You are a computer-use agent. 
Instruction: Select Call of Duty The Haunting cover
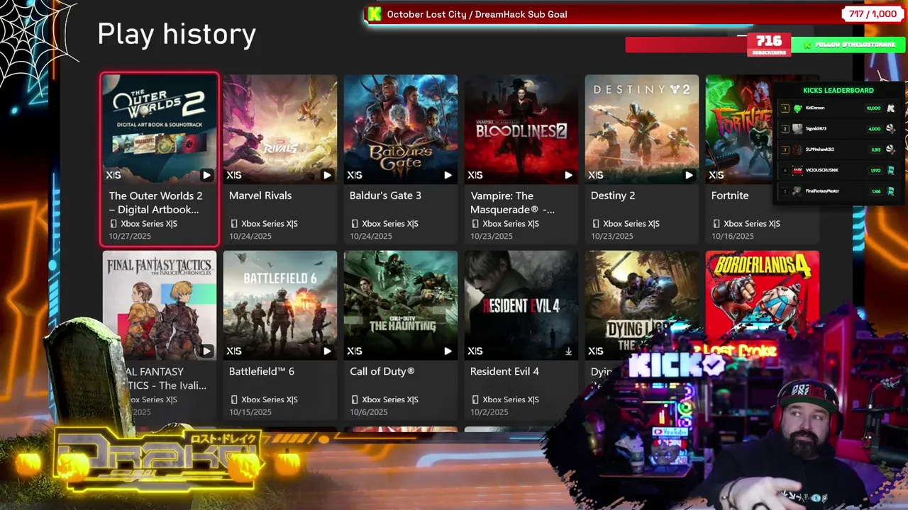[401, 305]
